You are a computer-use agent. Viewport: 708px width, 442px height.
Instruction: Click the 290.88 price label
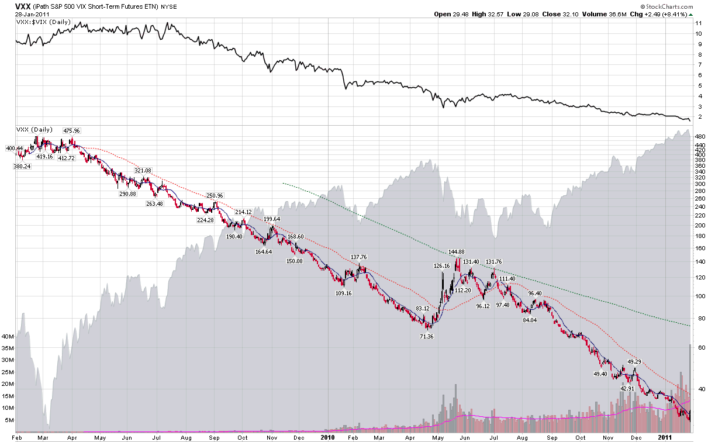click(x=127, y=194)
